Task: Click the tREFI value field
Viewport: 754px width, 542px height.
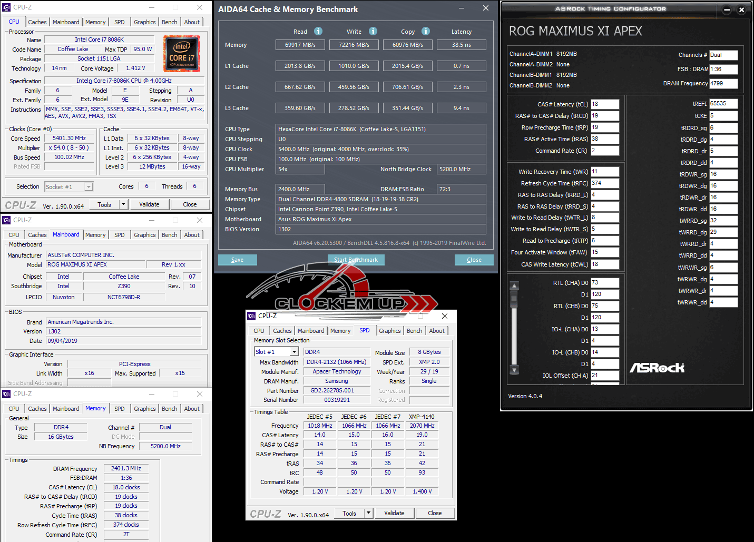Action: [723, 104]
